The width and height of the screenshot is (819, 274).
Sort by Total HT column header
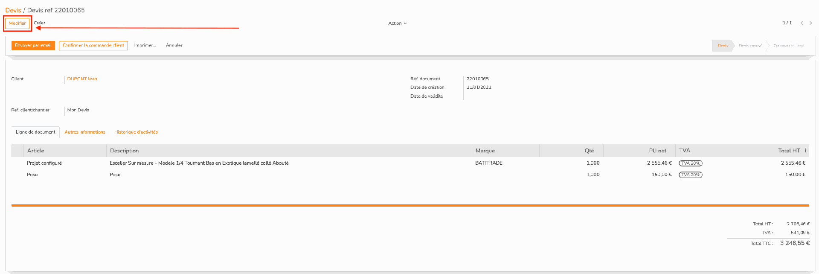pyautogui.click(x=789, y=151)
